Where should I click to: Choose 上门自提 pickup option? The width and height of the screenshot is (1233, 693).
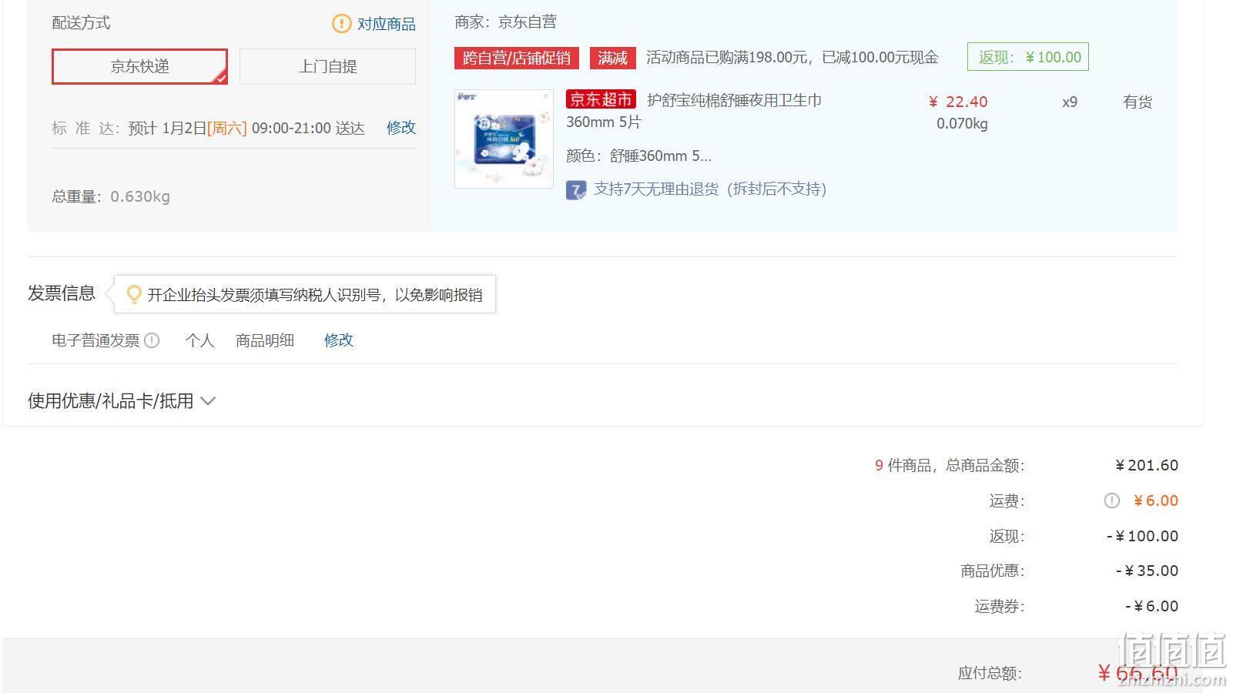[327, 66]
